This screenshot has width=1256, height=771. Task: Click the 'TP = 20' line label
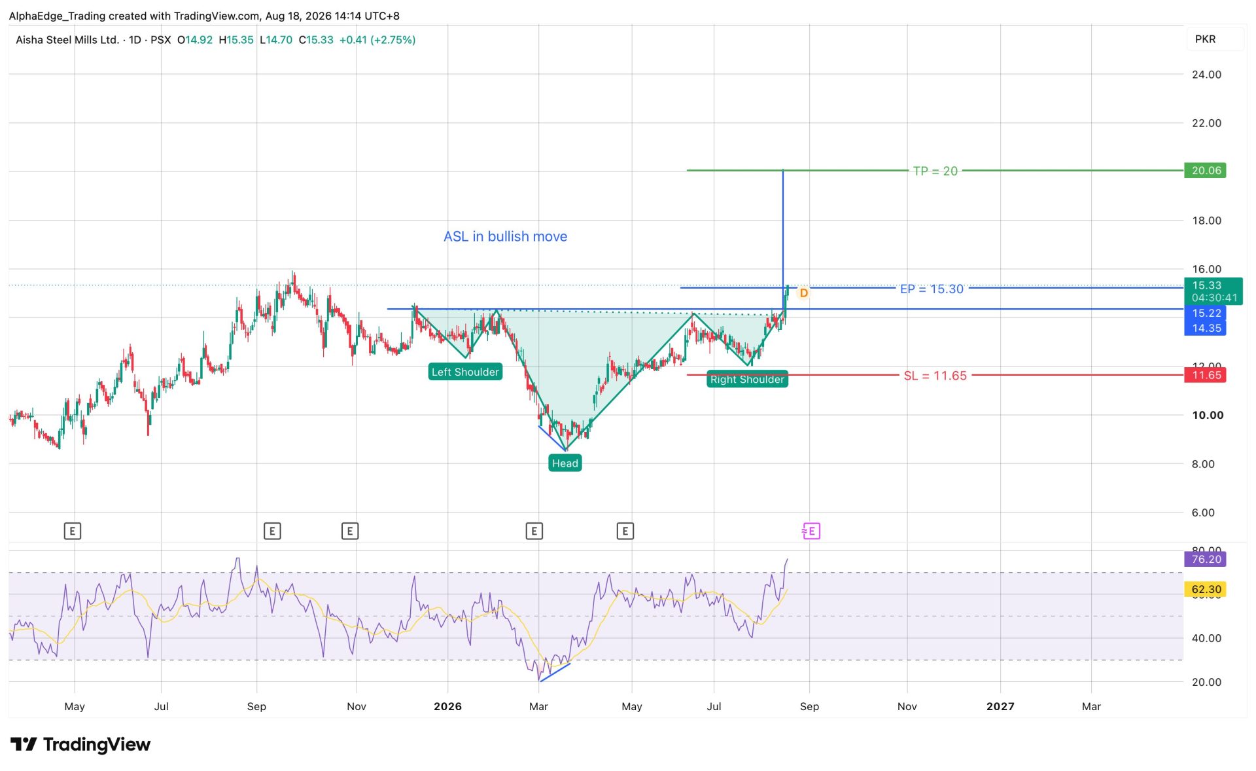coord(935,171)
